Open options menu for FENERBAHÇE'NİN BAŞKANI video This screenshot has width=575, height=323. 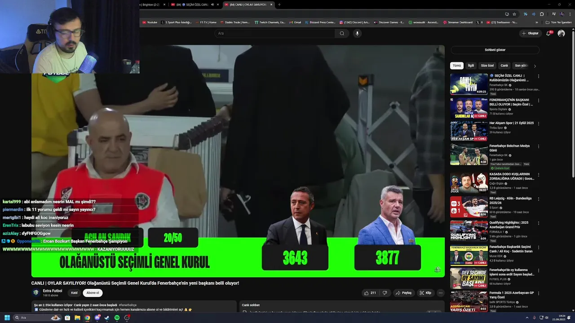(x=538, y=100)
